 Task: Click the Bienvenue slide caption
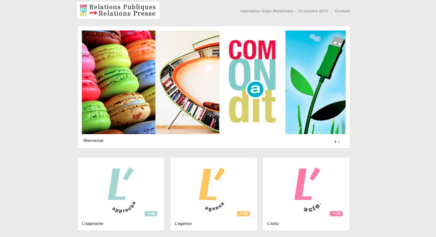[x=94, y=140]
